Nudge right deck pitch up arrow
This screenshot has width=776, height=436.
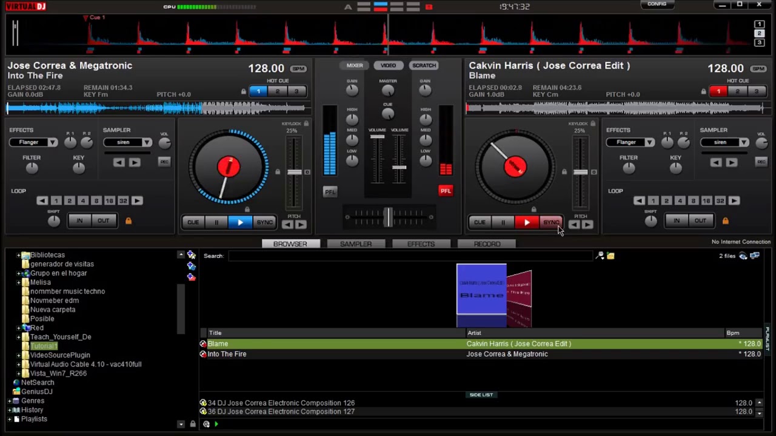587,225
